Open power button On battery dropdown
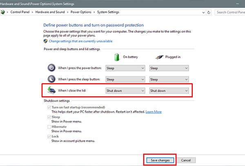The height and width of the screenshot is (166, 245). click(125, 68)
